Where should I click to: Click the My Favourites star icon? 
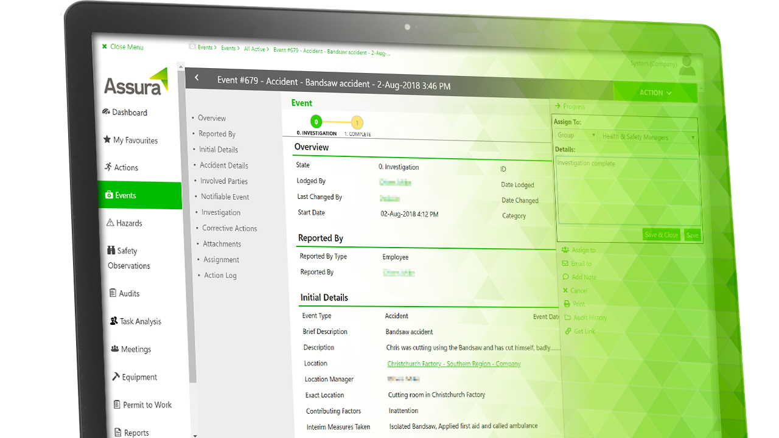pyautogui.click(x=107, y=140)
